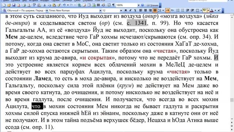Click the red word 'и сокрытая'
Screen dimensions: 234x132
[x=97, y=58]
